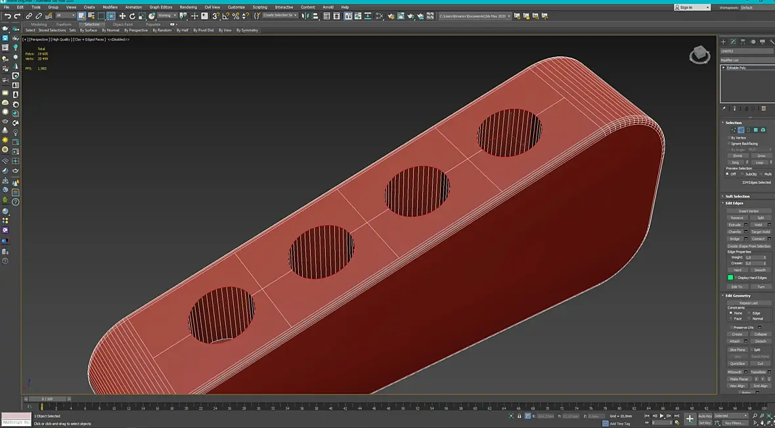Switch to Vertex sub-object selection

733,130
